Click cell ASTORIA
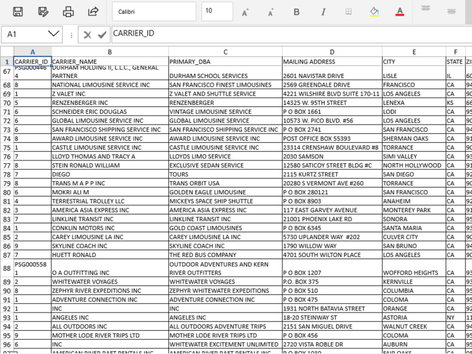 coord(414,317)
